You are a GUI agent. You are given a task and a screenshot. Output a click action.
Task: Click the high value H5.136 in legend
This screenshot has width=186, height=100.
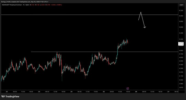(37, 5)
